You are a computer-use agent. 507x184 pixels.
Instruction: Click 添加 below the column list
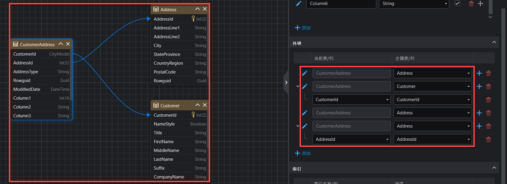pyautogui.click(x=303, y=28)
